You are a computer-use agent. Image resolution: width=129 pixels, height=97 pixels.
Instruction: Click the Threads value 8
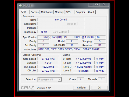click(101, 79)
